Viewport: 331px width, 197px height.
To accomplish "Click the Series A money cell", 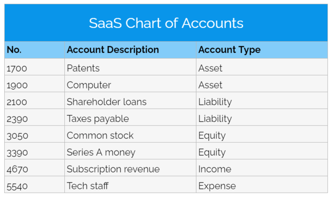I will pos(101,152).
